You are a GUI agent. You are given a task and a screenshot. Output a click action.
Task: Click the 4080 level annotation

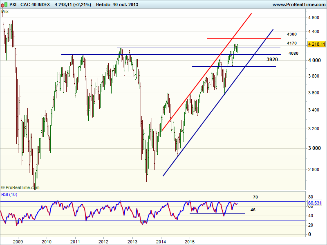click(293, 53)
